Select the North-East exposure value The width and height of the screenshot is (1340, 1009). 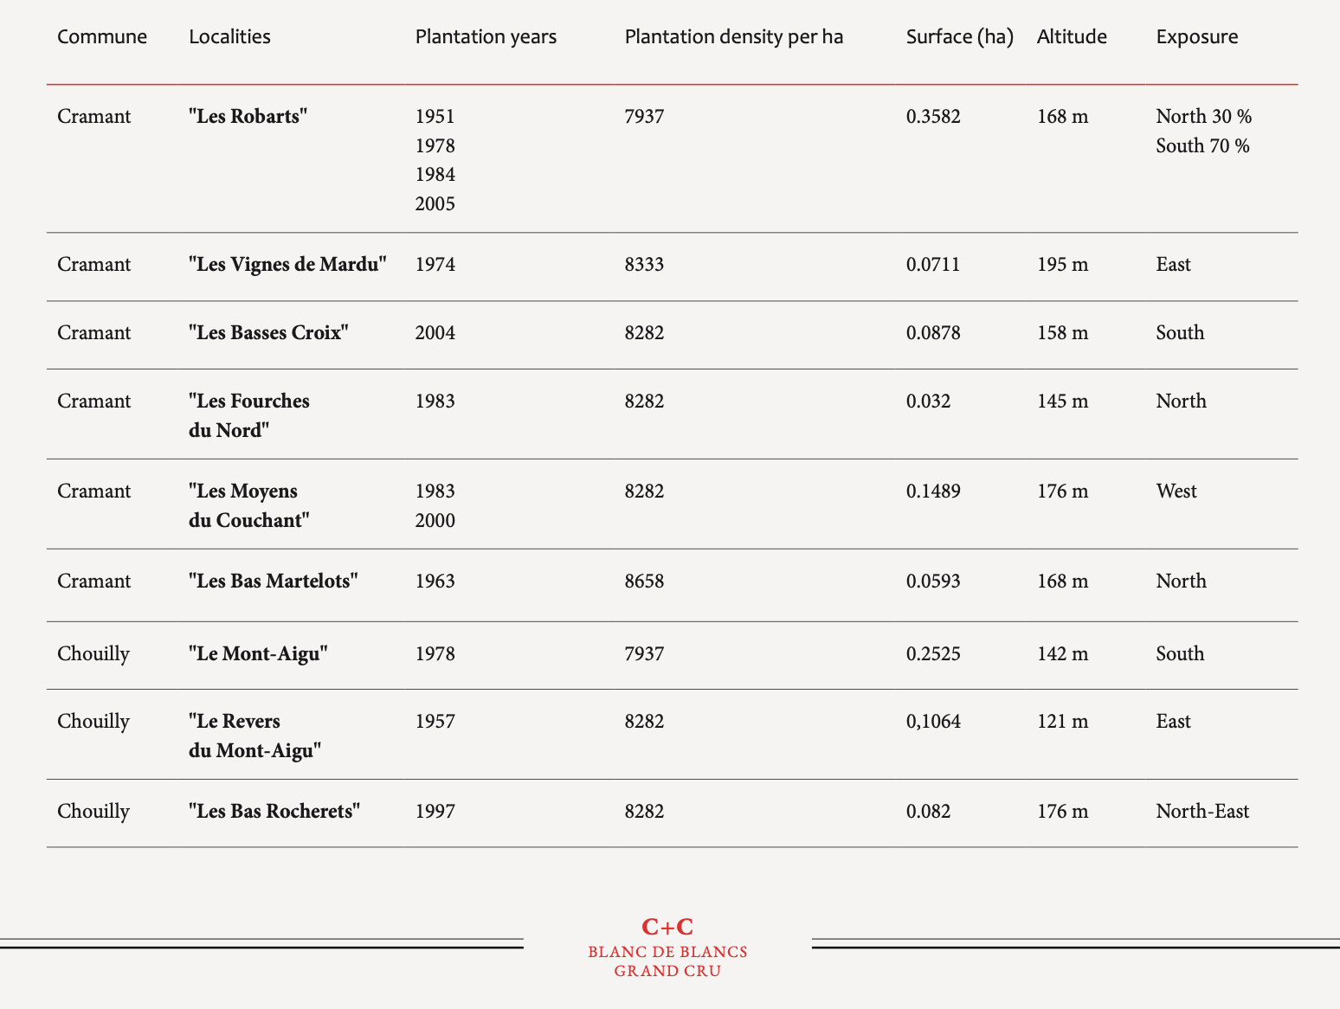[x=1202, y=811]
